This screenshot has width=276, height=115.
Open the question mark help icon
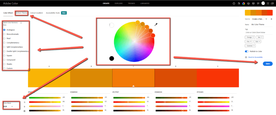(x=248, y=3)
